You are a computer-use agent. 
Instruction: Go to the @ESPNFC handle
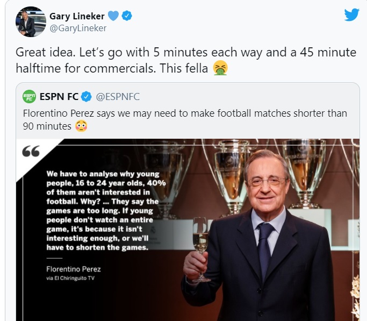118,97
